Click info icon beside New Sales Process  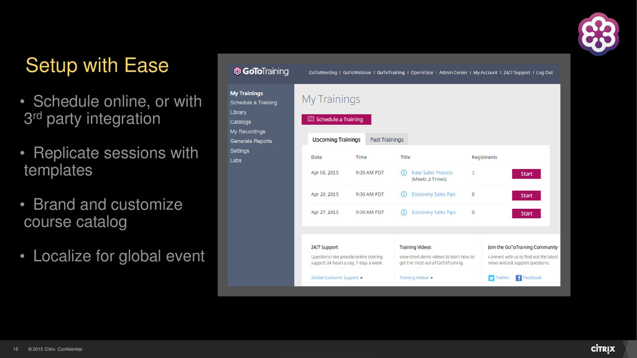(x=404, y=173)
